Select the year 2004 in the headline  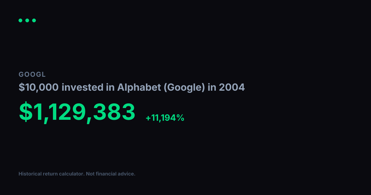[232, 88]
